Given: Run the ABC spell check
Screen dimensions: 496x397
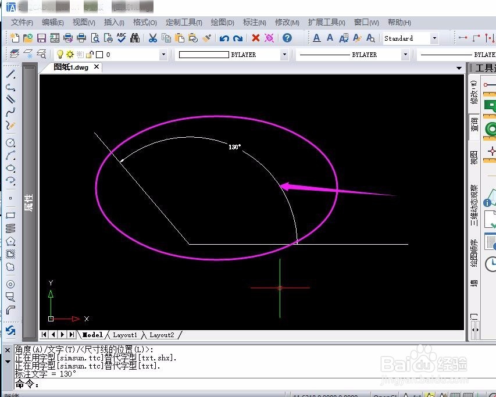Looking at the screenshot, I should [x=122, y=38].
